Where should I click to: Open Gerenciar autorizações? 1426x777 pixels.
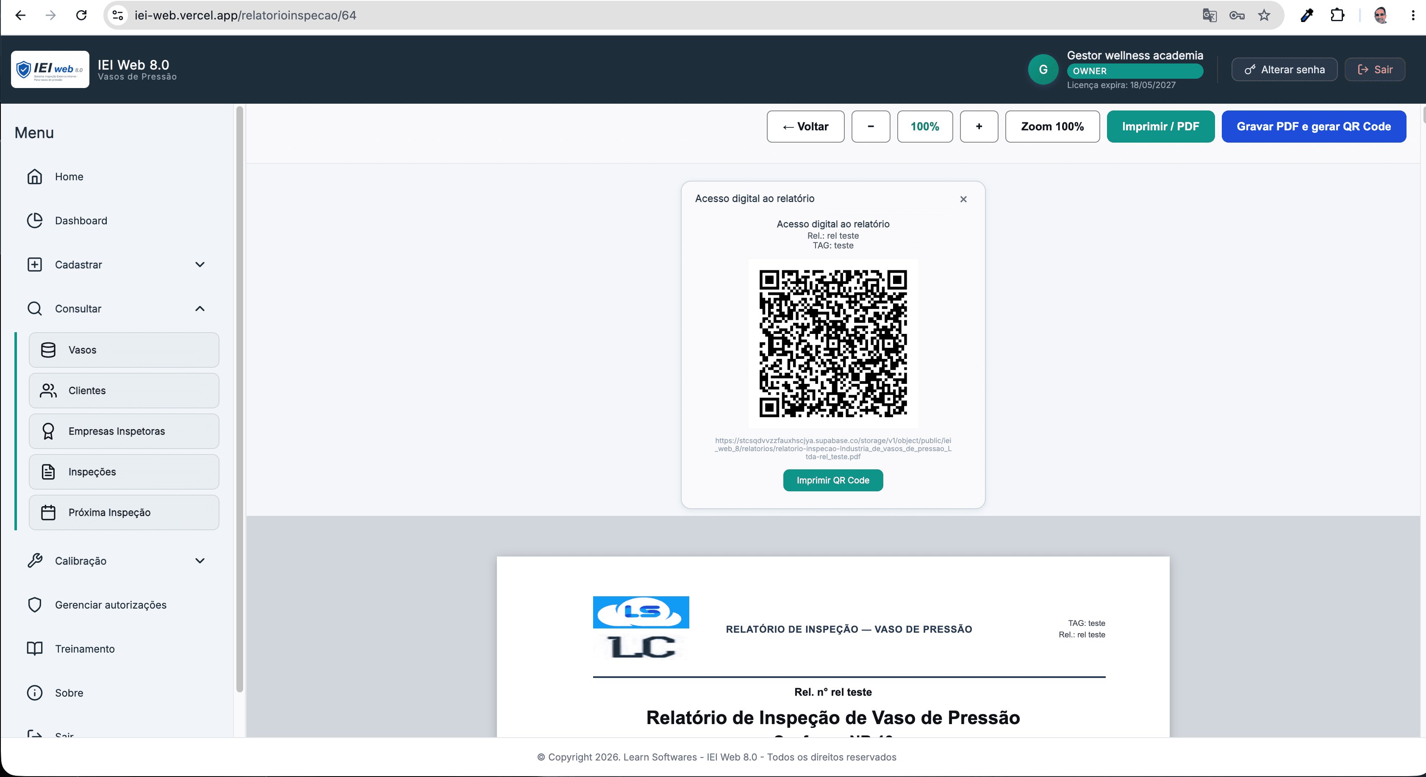click(x=118, y=605)
